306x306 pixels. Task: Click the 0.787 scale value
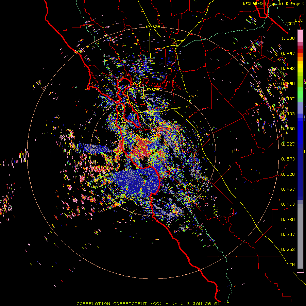point(288,99)
